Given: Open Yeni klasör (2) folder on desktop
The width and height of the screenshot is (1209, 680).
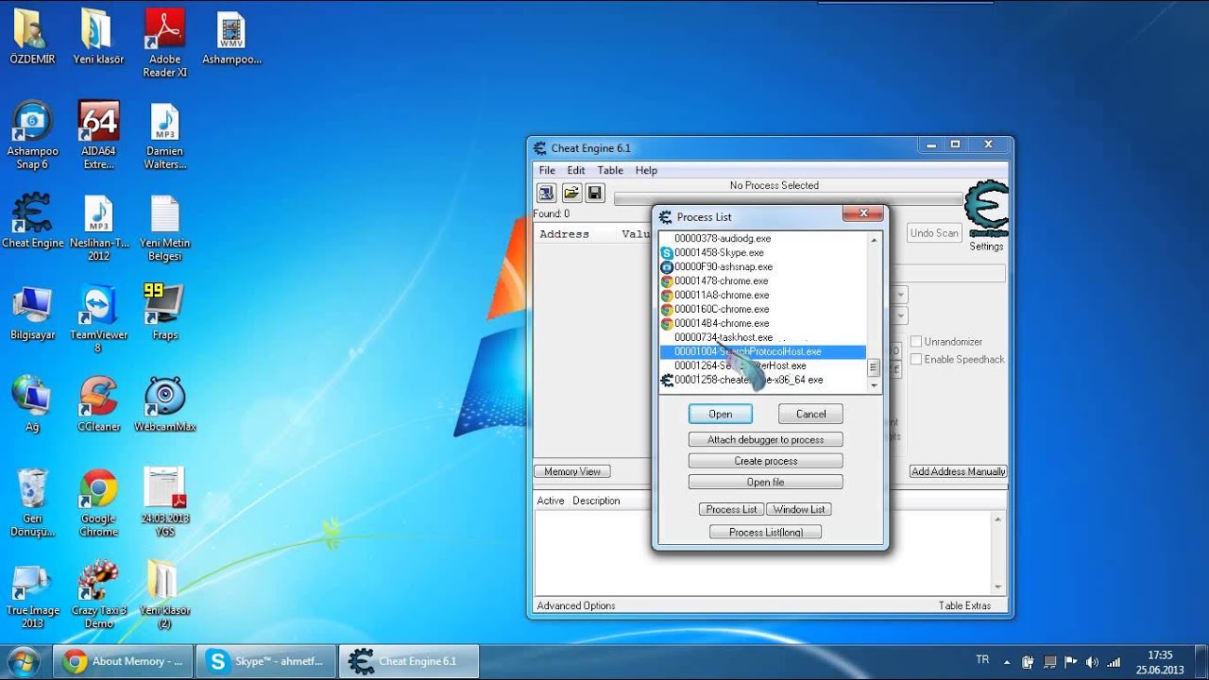Looking at the screenshot, I should (x=164, y=594).
